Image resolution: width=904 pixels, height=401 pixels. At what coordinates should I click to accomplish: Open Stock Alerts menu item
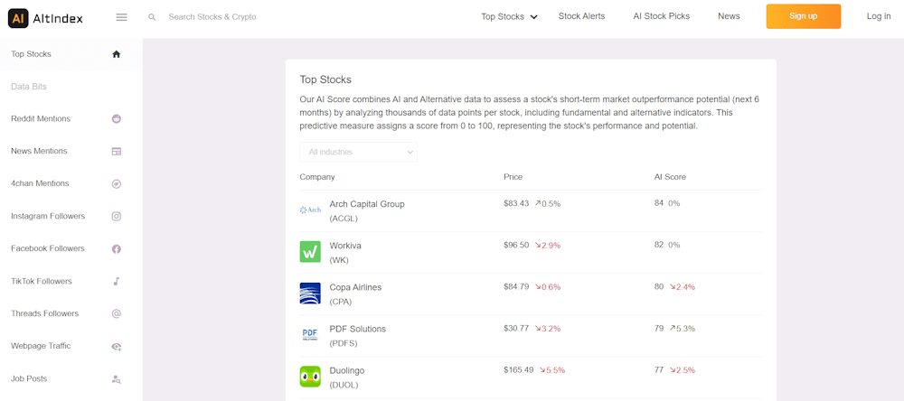(581, 16)
